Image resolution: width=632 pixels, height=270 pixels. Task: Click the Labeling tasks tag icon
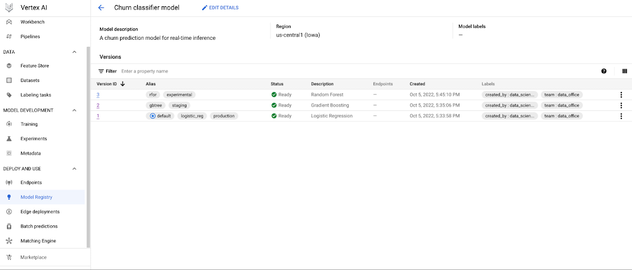pyautogui.click(x=9, y=95)
